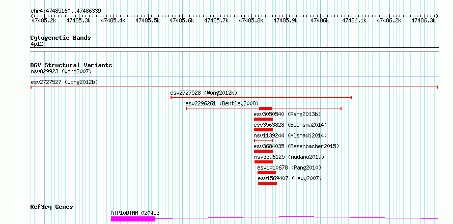Image resolution: width=453 pixels, height=224 pixels.
Task: Click the black 4p12 cytogenetic band bar
Action: coord(234,49)
